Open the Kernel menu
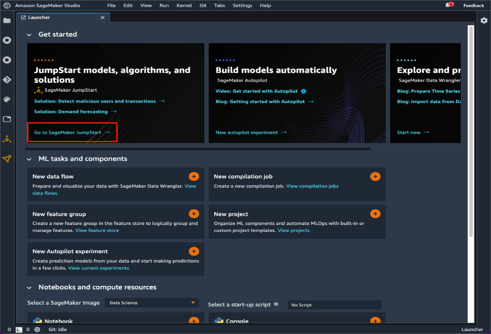The width and height of the screenshot is (491, 334). click(x=184, y=5)
